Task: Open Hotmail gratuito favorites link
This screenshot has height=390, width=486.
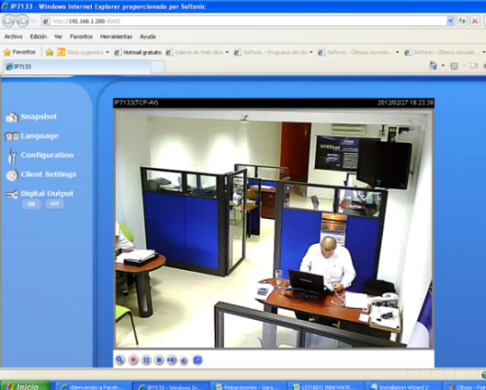Action: (138, 52)
